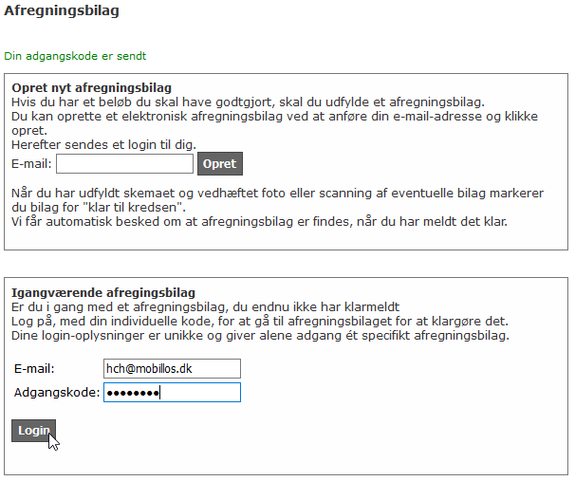The height and width of the screenshot is (481, 575).
Task: Focus the E-mail field for new afregningsbilag
Action: tap(124, 163)
